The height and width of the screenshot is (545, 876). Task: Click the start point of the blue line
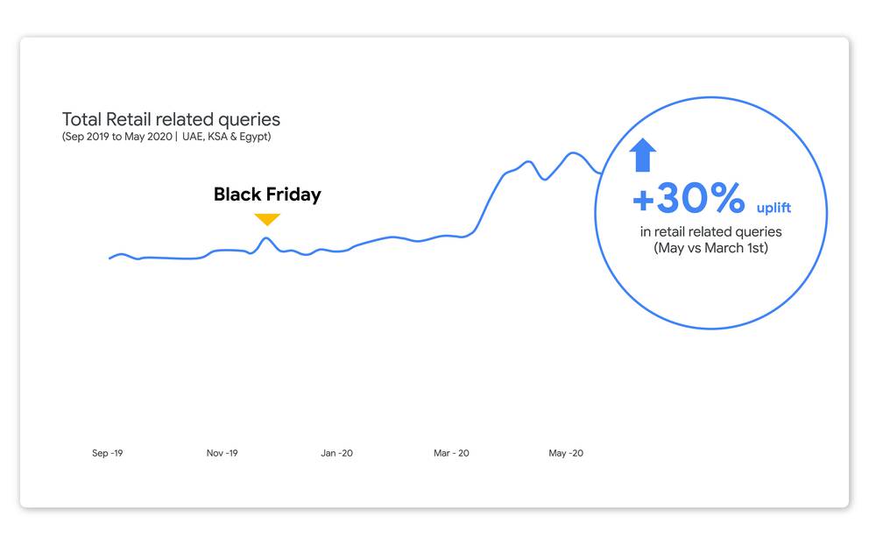[x=110, y=258]
